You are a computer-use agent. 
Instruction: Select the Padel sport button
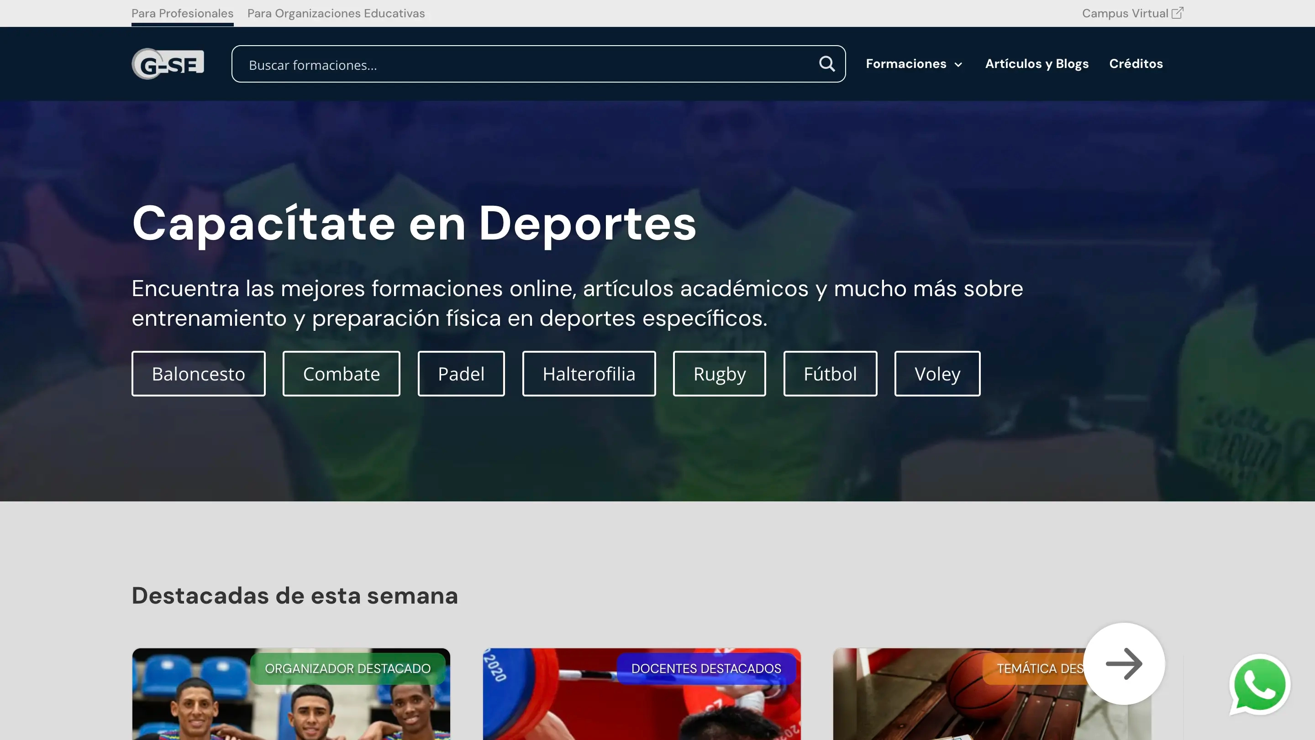(461, 374)
